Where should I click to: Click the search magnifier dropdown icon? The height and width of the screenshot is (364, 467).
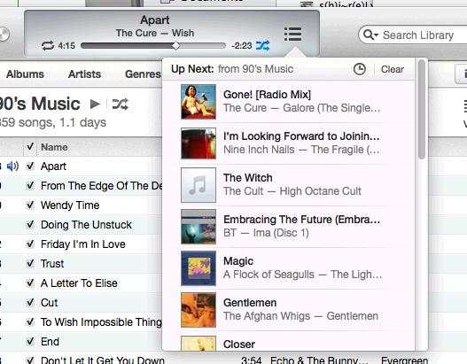pyautogui.click(x=370, y=35)
